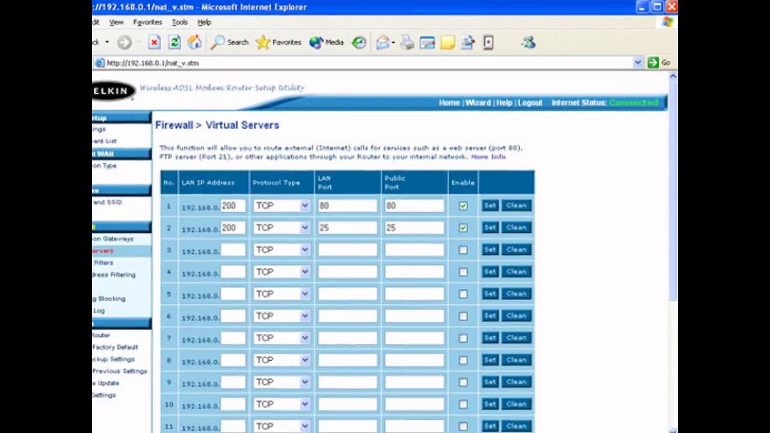This screenshot has width=770, height=433.
Task: Go to the browser Home page icon
Action: [194, 42]
